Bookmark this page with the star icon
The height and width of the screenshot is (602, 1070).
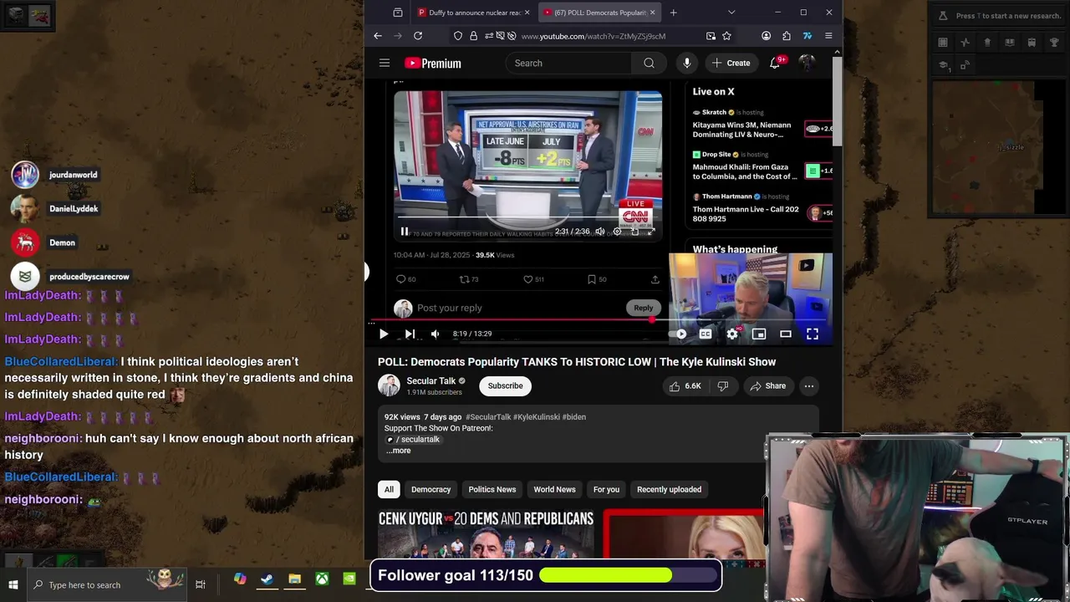[x=726, y=36]
